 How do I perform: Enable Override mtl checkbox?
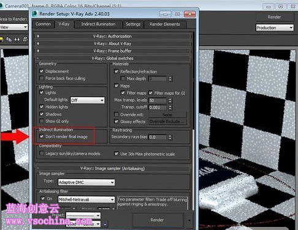(117, 114)
